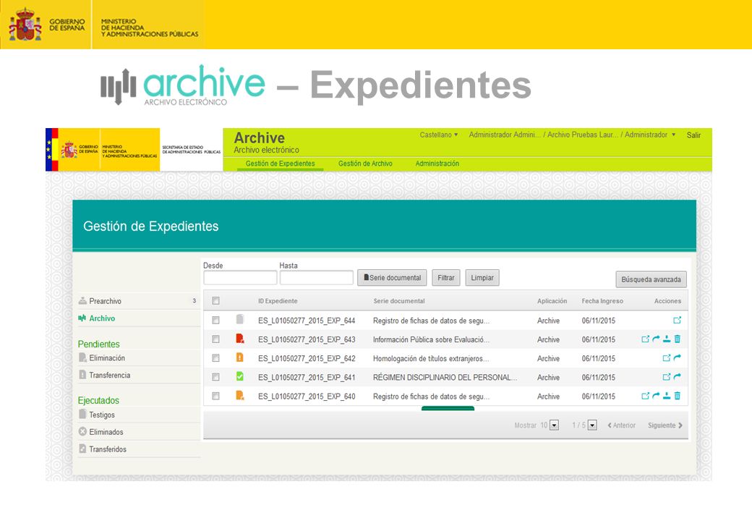Click the transfer arrow icon for EXP_640
Image resolution: width=752 pixels, height=521 pixels.
point(656,396)
